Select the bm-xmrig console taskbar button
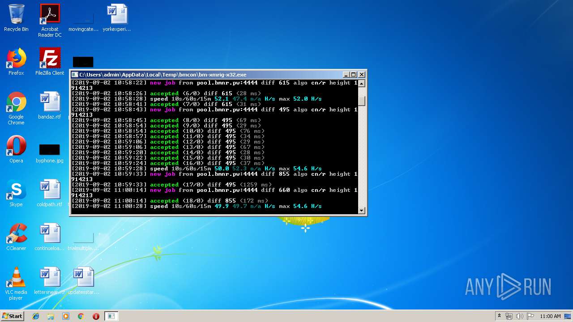 [111, 316]
